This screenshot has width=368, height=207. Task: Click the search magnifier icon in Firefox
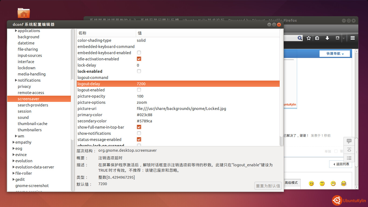pyautogui.click(x=300, y=38)
